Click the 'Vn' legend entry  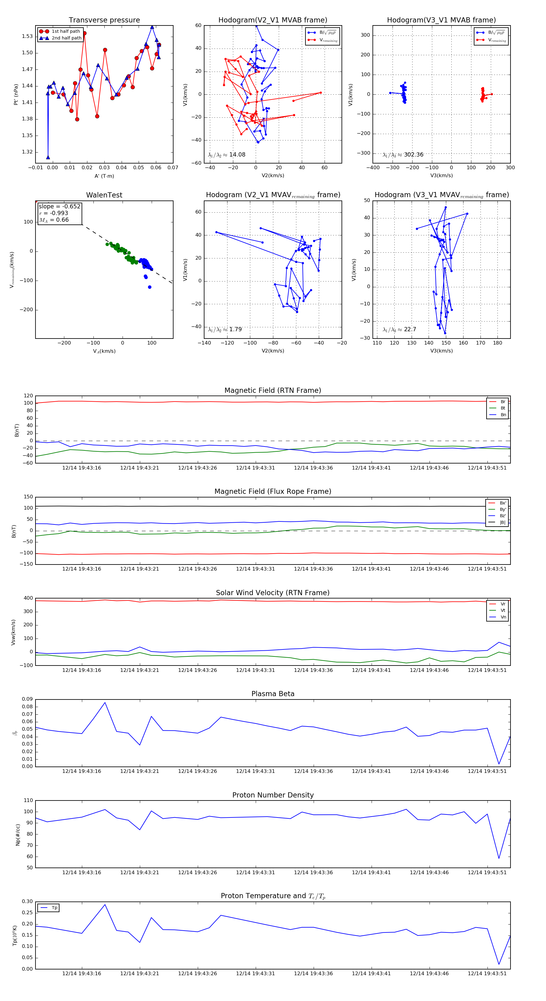[x=498, y=617]
